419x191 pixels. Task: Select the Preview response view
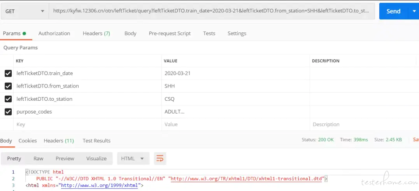pyautogui.click(x=65, y=158)
